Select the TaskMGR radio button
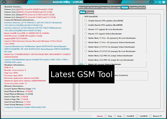Image resolution: width=167 pixels, height=119 pixels. 137,116
